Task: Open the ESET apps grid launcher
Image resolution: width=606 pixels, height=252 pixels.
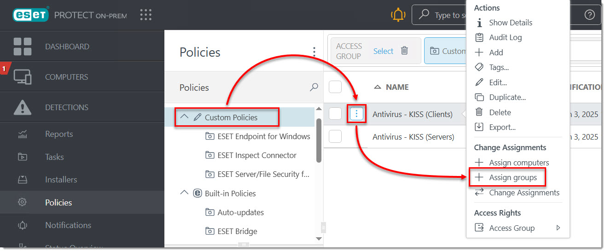Action: coord(146,15)
